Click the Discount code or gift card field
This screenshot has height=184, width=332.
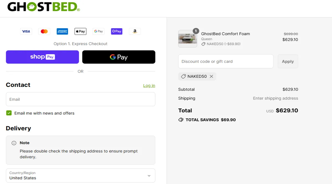226,61
